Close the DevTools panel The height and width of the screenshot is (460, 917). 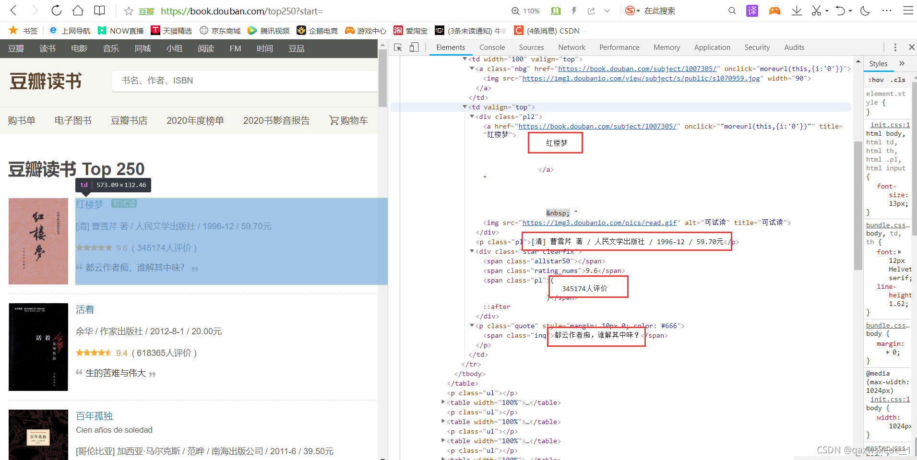pos(911,47)
